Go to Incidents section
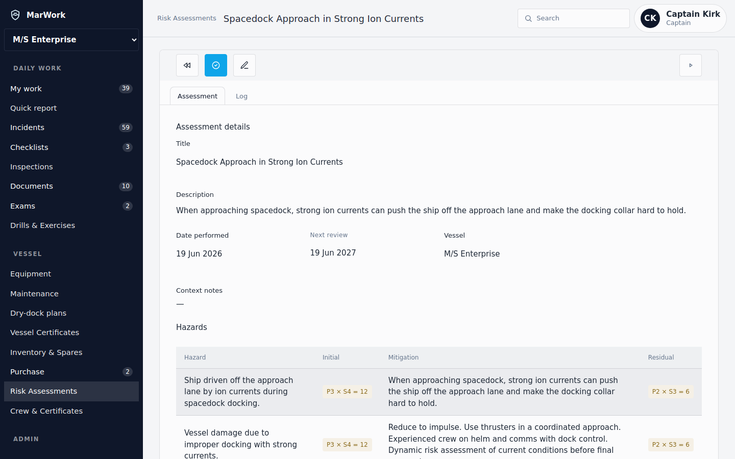The image size is (735, 459). click(x=71, y=127)
